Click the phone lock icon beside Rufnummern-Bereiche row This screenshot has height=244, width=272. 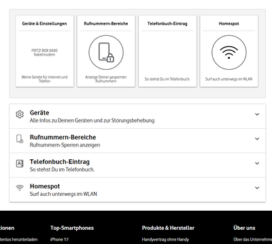pyautogui.click(x=20, y=139)
